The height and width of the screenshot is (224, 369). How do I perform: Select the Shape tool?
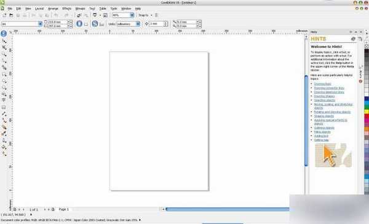[4, 41]
